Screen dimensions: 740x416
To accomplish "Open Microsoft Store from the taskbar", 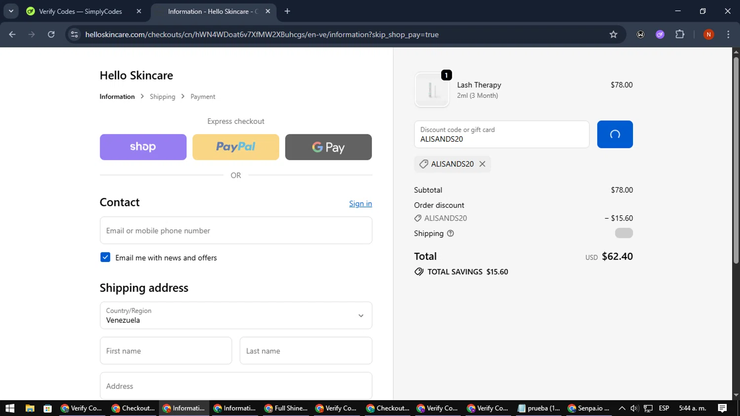I will click(x=47, y=408).
